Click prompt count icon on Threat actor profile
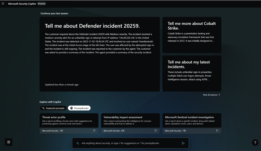The height and width of the screenshot is (151, 261). tap(62, 131)
